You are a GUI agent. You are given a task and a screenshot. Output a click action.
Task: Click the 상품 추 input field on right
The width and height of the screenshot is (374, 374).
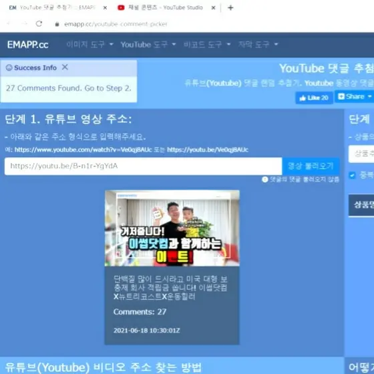(x=361, y=154)
